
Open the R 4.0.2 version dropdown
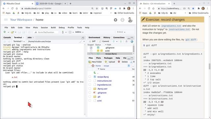(x=121, y=32)
